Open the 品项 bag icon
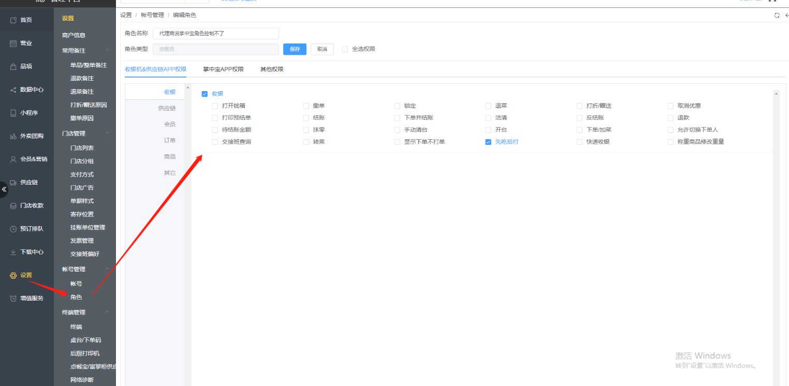This screenshot has width=789, height=386. (13, 67)
